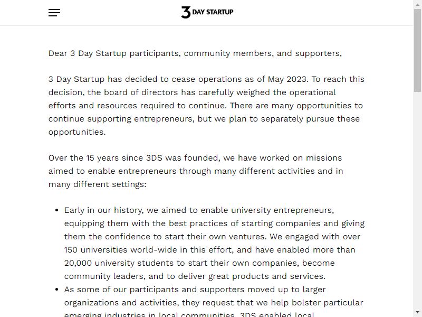Click the 3 Day Startup logo
Screen dimensions: 422x317
pyautogui.click(x=207, y=12)
